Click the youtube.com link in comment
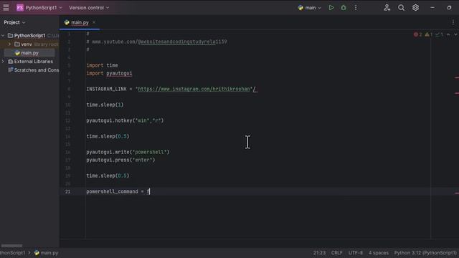This screenshot has height=258, width=459. point(159,42)
